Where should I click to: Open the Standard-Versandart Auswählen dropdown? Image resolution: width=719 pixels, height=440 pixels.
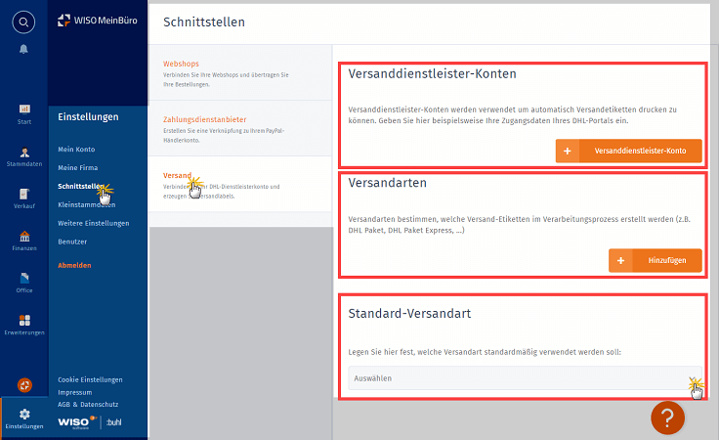click(x=525, y=378)
